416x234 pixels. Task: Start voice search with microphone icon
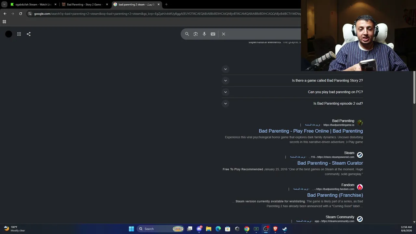click(x=204, y=34)
